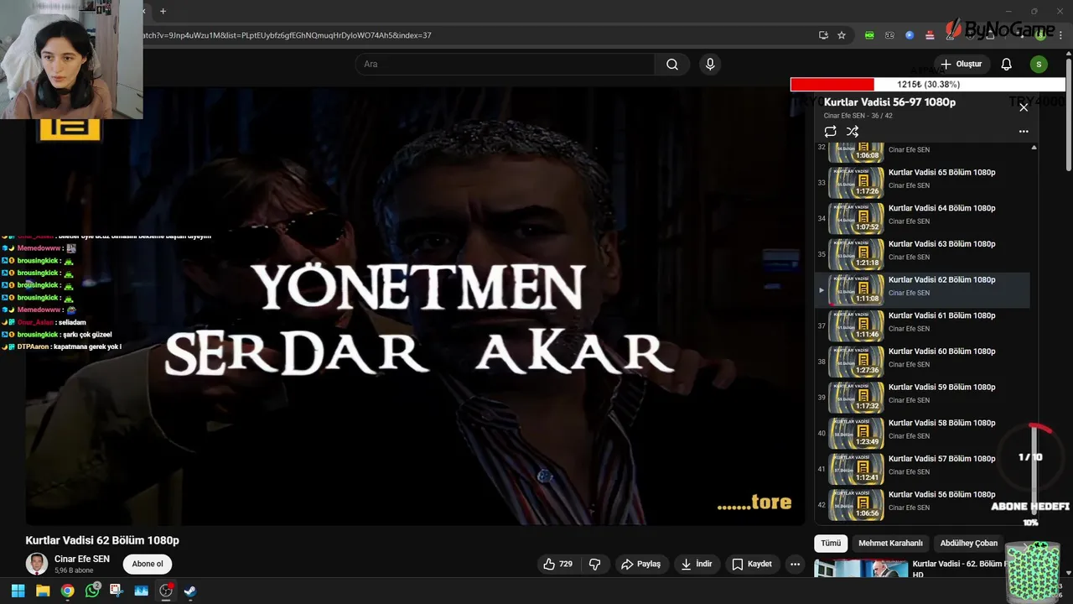Toggle playlist shuffle icon

click(x=853, y=132)
